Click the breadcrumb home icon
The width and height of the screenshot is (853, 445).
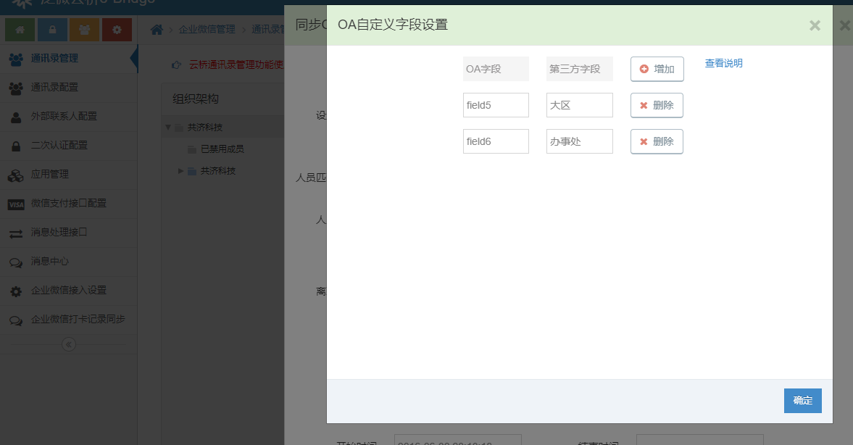(156, 30)
